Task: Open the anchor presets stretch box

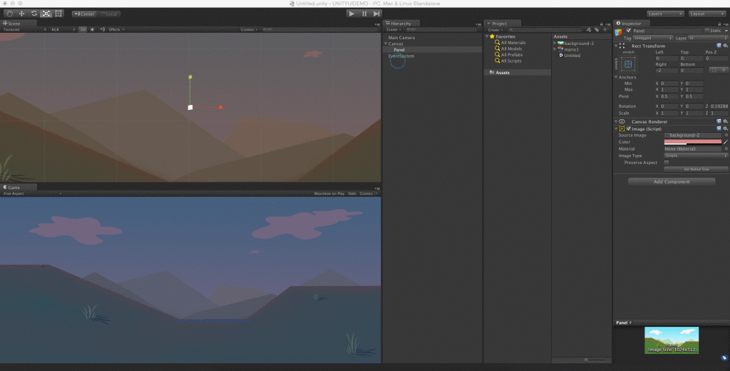Action: pos(628,63)
